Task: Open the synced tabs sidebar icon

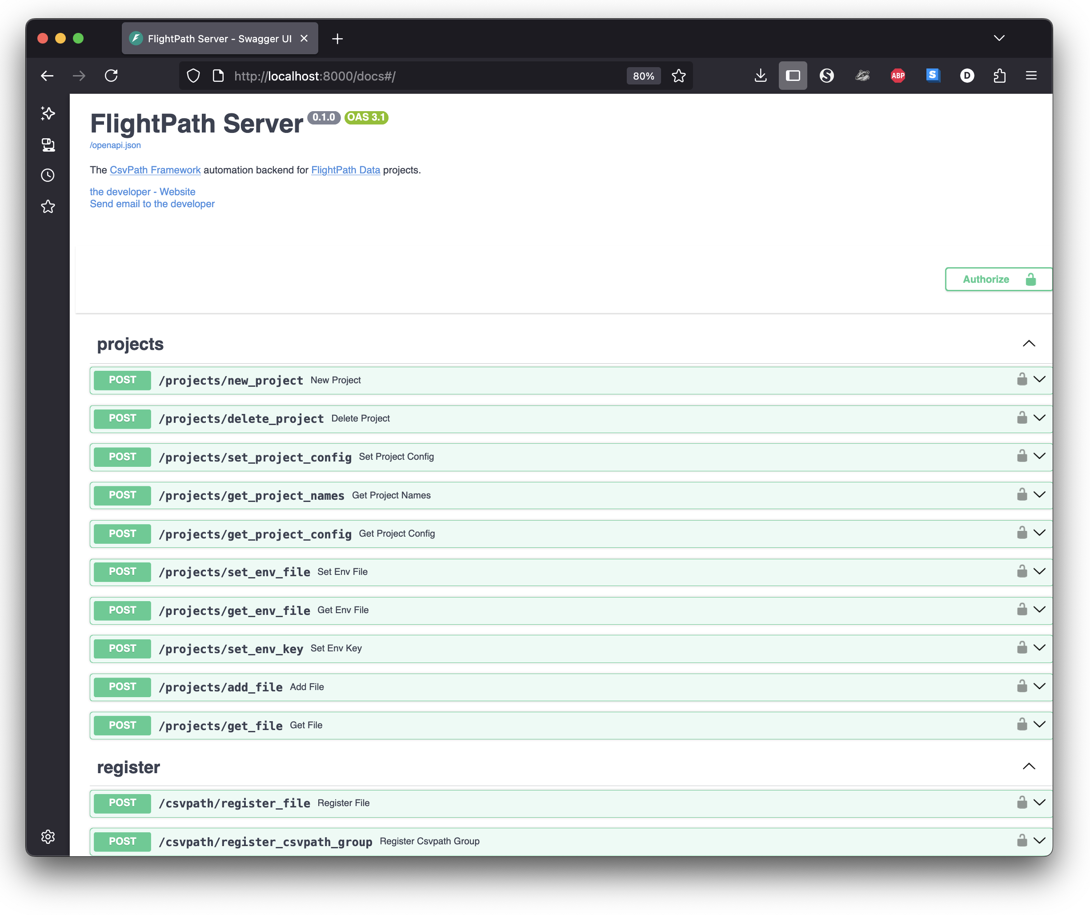Action: coord(48,144)
